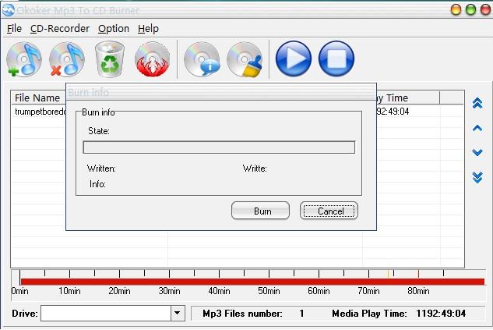Click the yellow minimize button in the title bar

tap(456, 10)
